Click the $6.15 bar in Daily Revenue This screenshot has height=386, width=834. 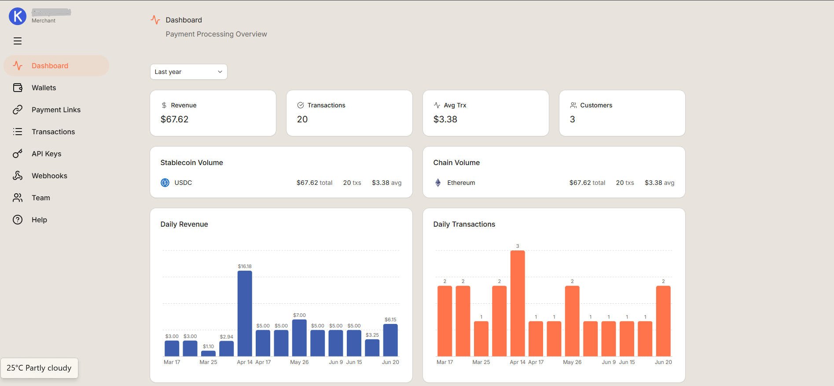(x=390, y=340)
